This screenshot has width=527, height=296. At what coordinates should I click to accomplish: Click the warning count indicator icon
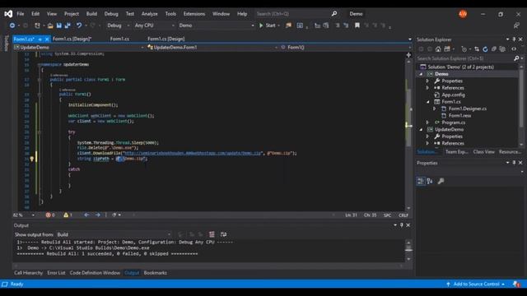tap(66, 215)
